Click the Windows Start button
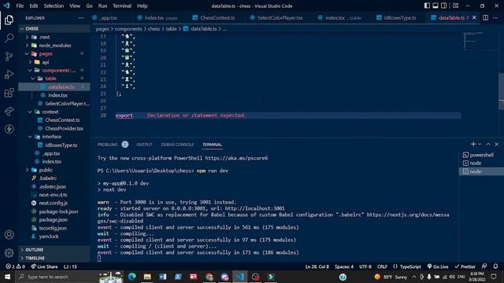Image resolution: width=504 pixels, height=283 pixels. pos(7,277)
